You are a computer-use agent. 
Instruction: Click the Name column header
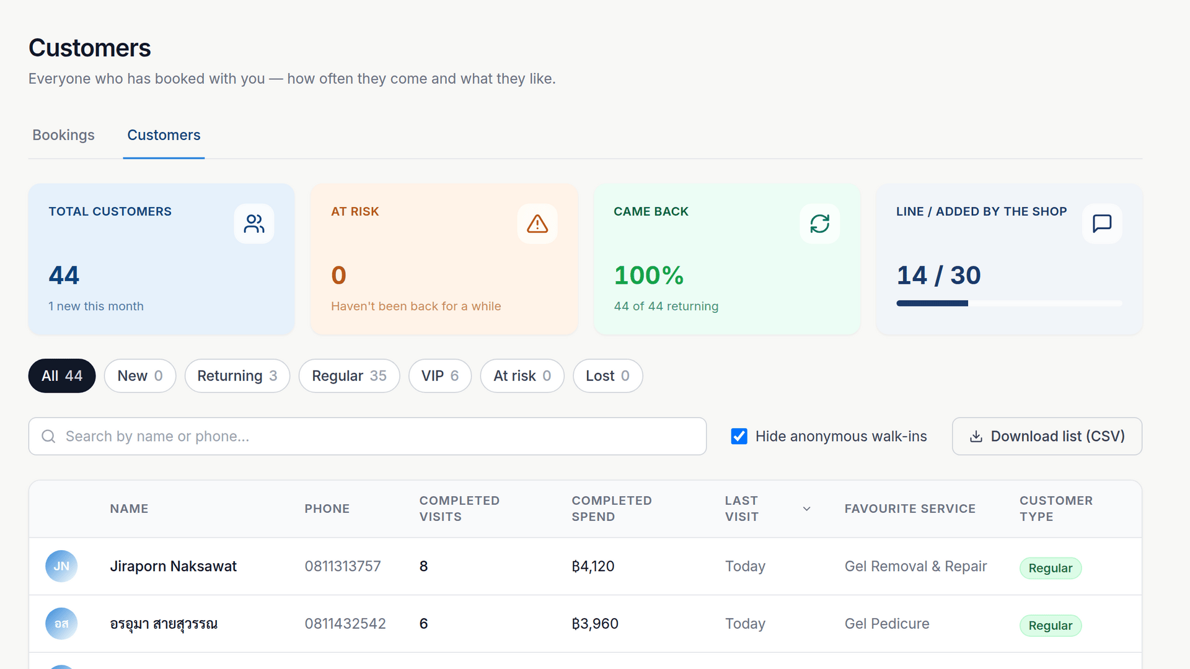coord(129,509)
